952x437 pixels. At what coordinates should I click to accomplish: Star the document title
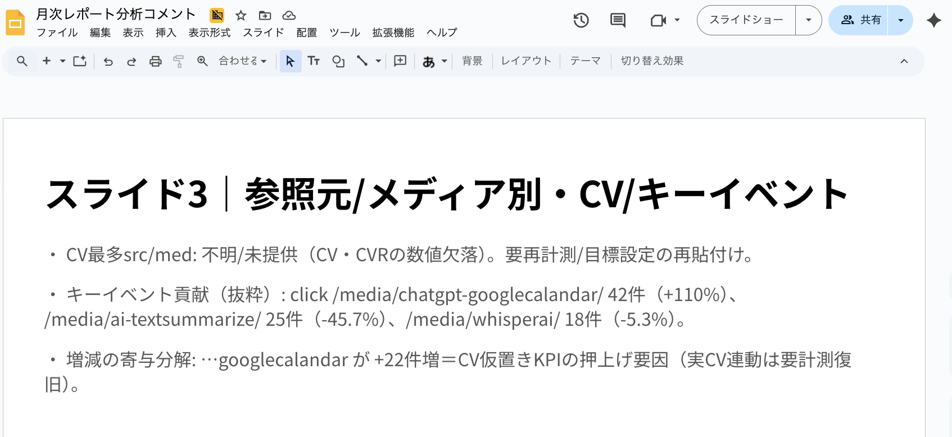(x=241, y=15)
